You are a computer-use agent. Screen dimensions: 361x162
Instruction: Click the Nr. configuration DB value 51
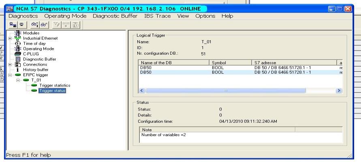[x=203, y=54]
